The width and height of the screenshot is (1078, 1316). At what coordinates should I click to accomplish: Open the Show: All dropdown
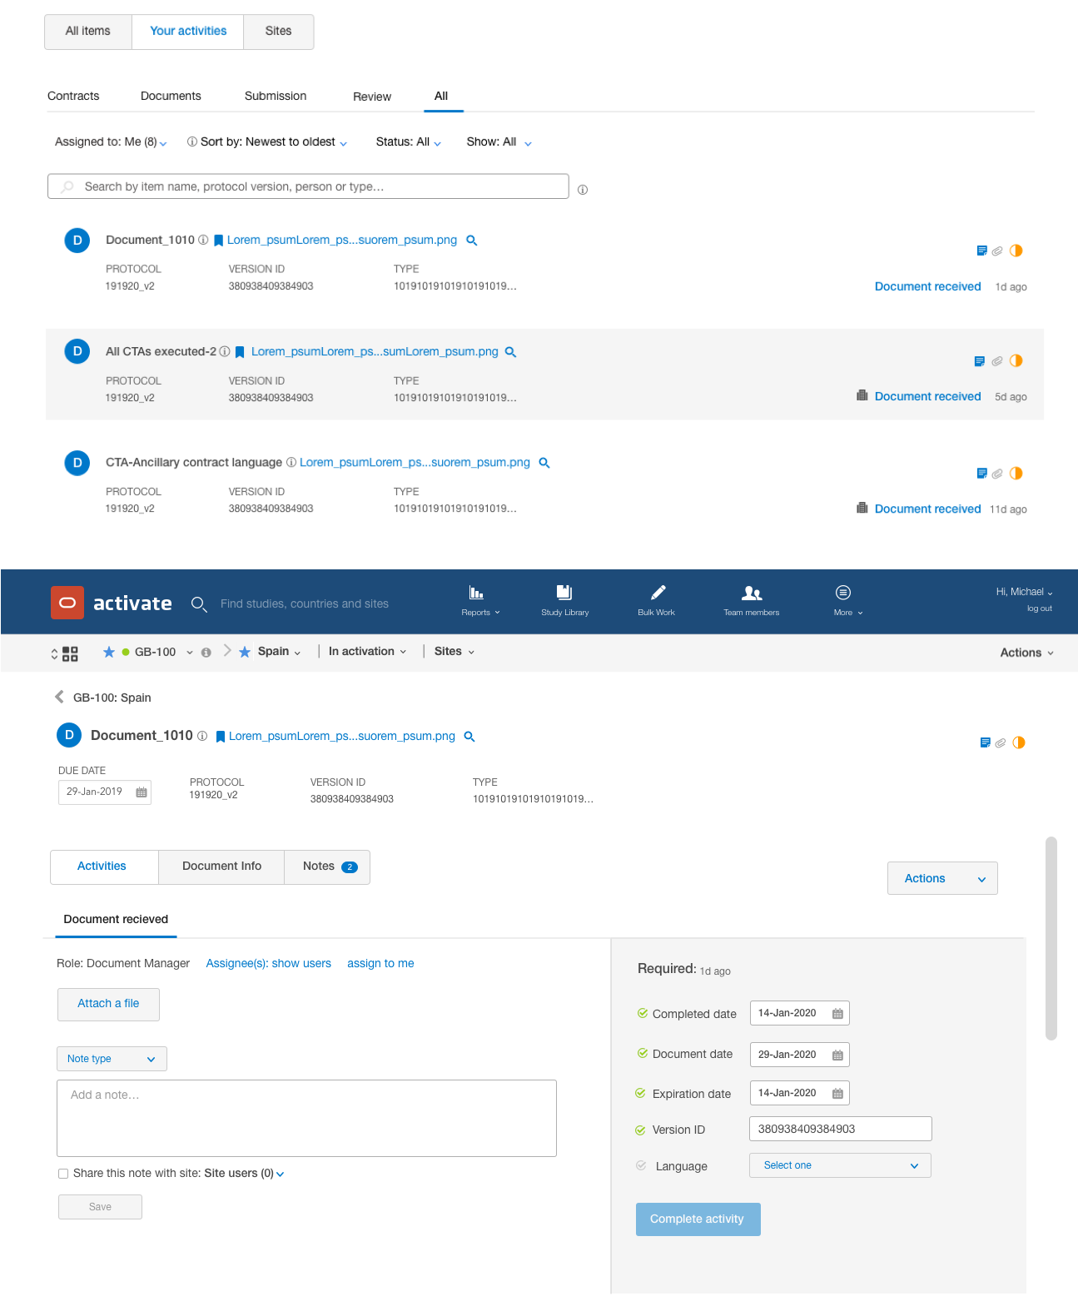tap(499, 142)
